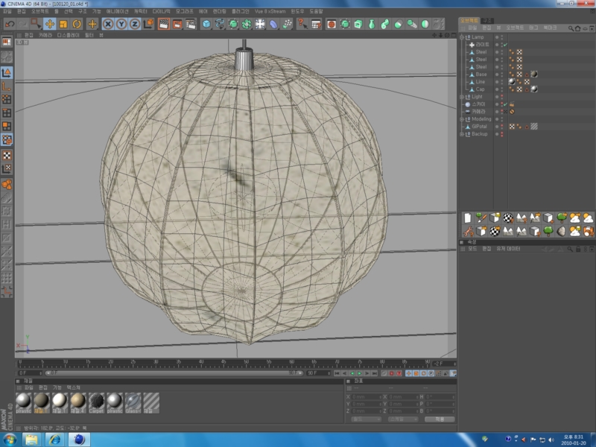Toggle Z axis lock
This screenshot has width=596, height=447.
[135, 25]
